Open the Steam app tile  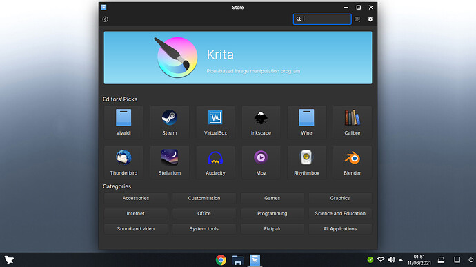coord(170,122)
